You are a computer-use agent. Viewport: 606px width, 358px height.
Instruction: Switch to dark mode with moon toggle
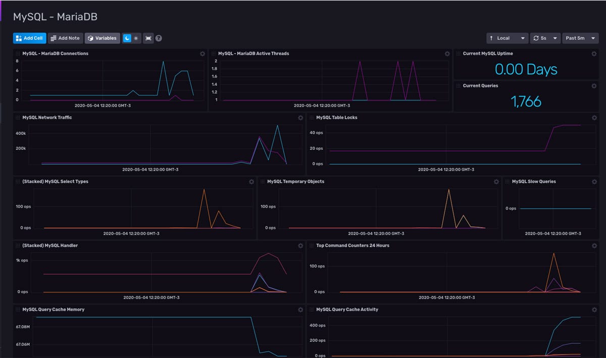tap(127, 38)
